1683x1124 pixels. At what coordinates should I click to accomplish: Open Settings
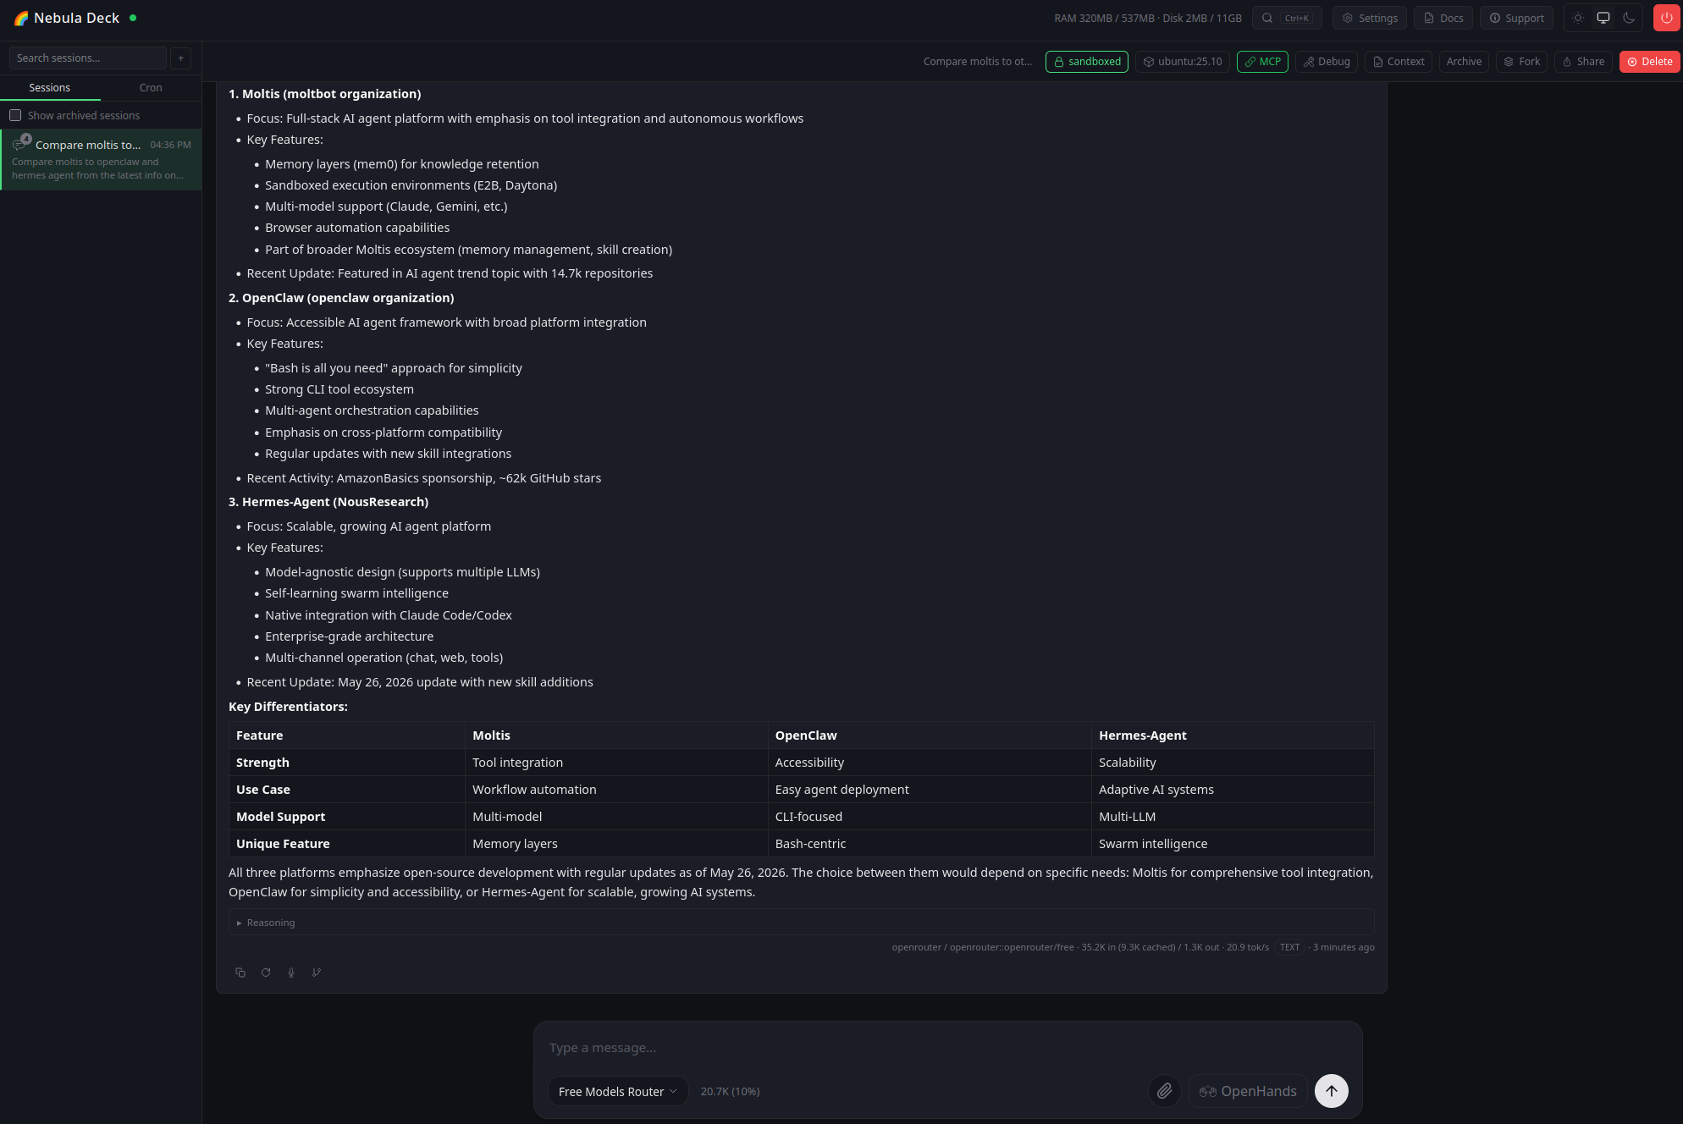tap(1370, 18)
